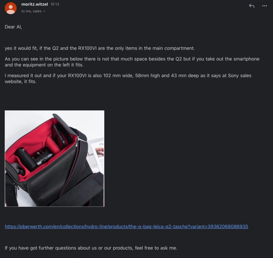Click paragraph starting 'As you can see'

132,62
